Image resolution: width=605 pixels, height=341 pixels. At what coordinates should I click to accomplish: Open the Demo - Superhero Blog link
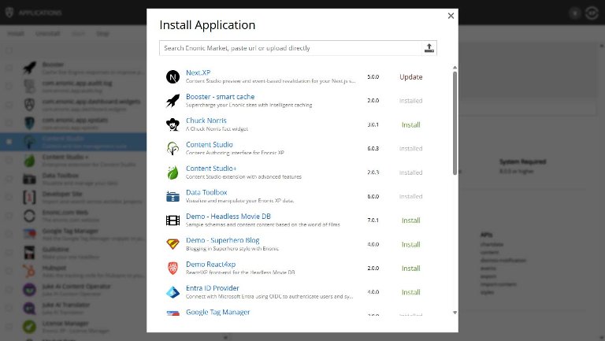(x=222, y=240)
